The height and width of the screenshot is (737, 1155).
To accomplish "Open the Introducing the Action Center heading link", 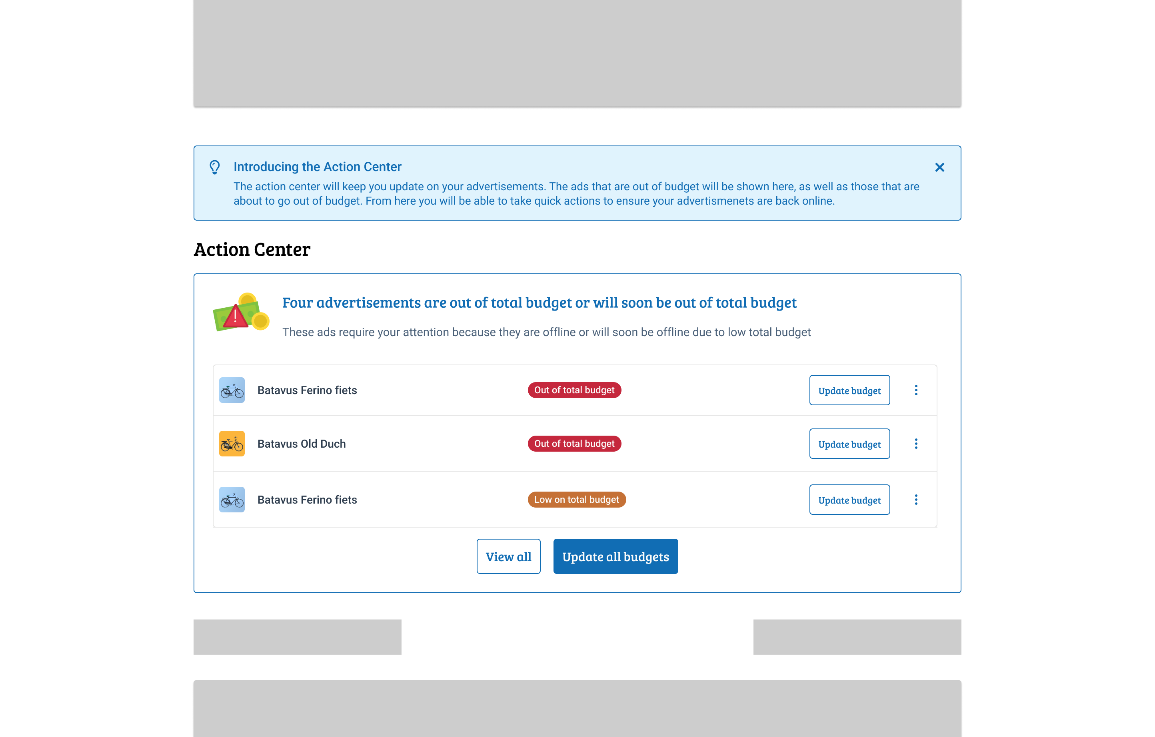I will (317, 167).
